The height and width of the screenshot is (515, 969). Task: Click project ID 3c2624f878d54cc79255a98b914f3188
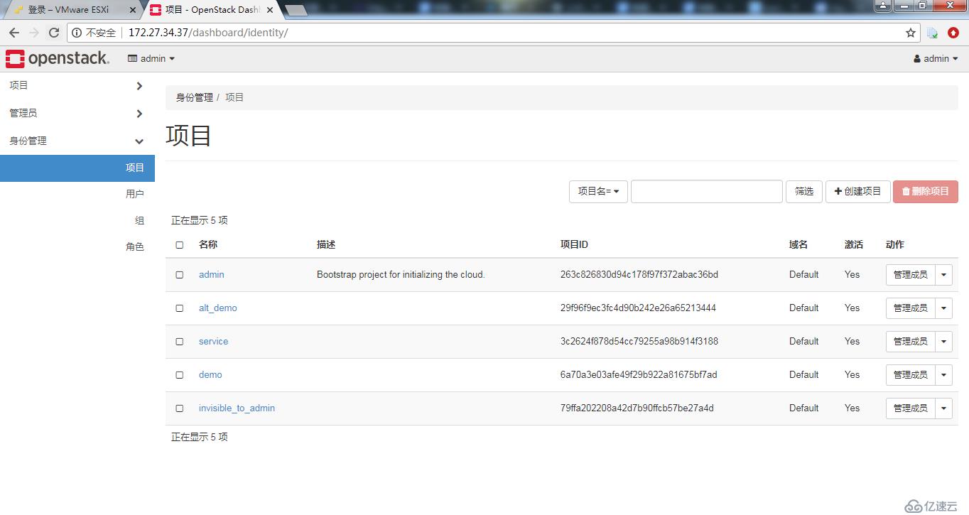point(639,342)
